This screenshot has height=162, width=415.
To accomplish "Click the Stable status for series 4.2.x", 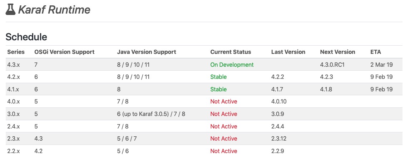I will [218, 77].
